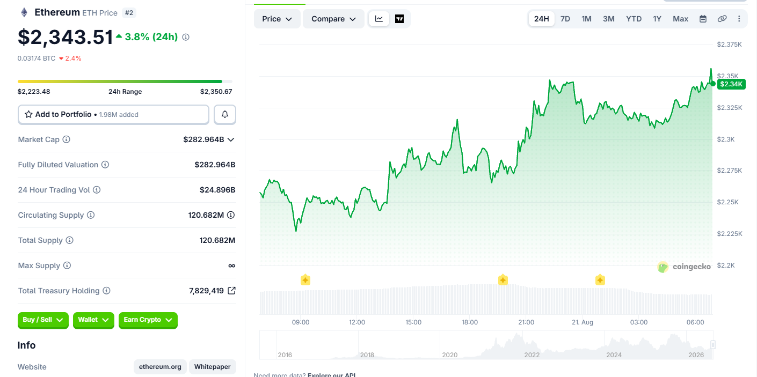Open Buy / Sell dropdown
The image size is (757, 377).
pyautogui.click(x=43, y=320)
